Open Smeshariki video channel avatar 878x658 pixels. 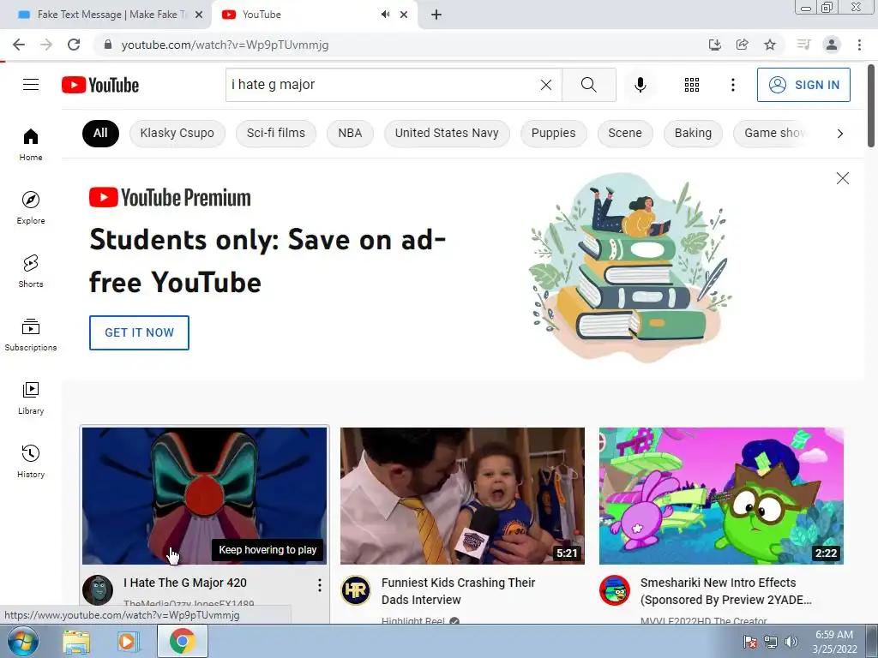click(614, 590)
